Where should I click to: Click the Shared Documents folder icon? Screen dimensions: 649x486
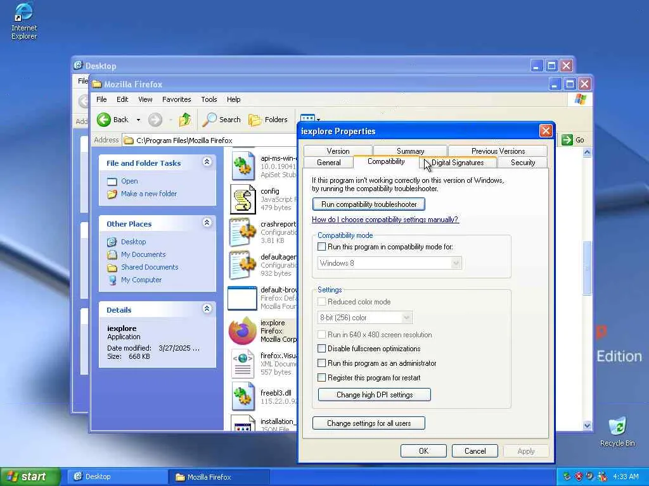pos(112,268)
